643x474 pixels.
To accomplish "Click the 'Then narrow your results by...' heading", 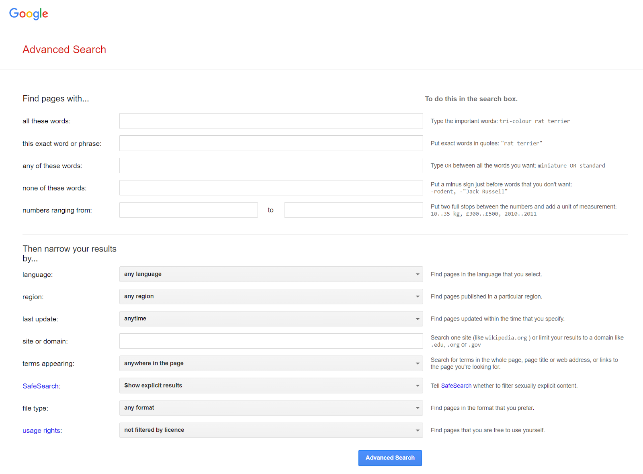I will (70, 253).
